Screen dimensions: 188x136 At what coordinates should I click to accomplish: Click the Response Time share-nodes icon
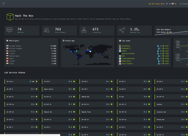122,30
